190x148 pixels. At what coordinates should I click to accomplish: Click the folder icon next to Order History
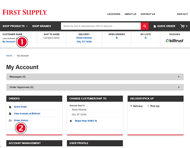point(10,120)
